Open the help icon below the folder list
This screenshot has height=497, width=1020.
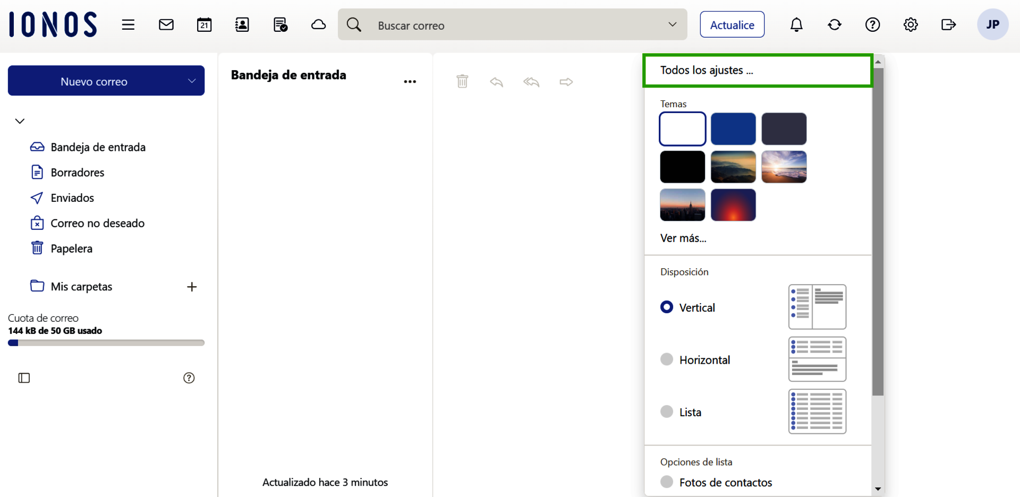(189, 378)
